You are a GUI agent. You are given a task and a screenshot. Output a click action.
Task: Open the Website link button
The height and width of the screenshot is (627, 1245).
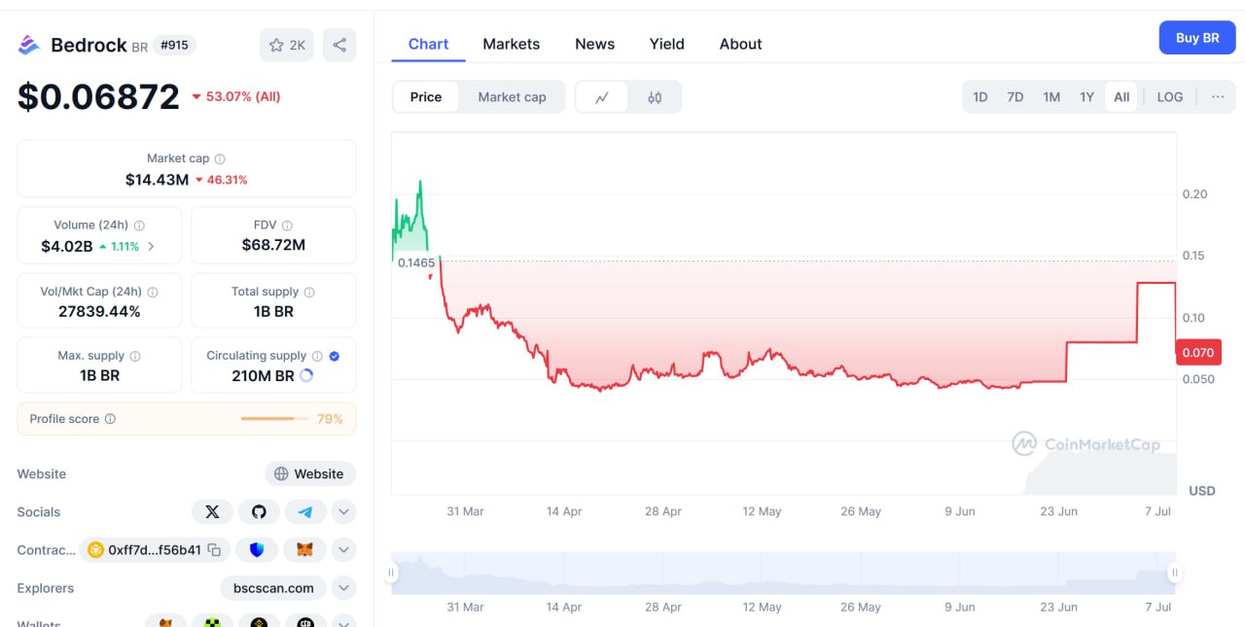310,474
